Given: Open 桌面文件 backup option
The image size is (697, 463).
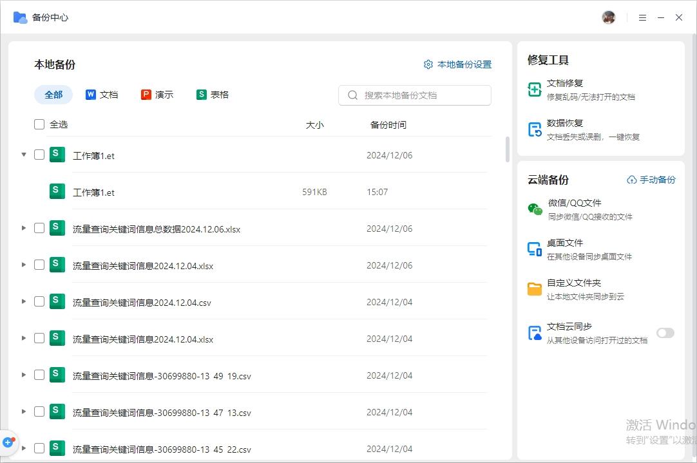Looking at the screenshot, I should coord(580,250).
